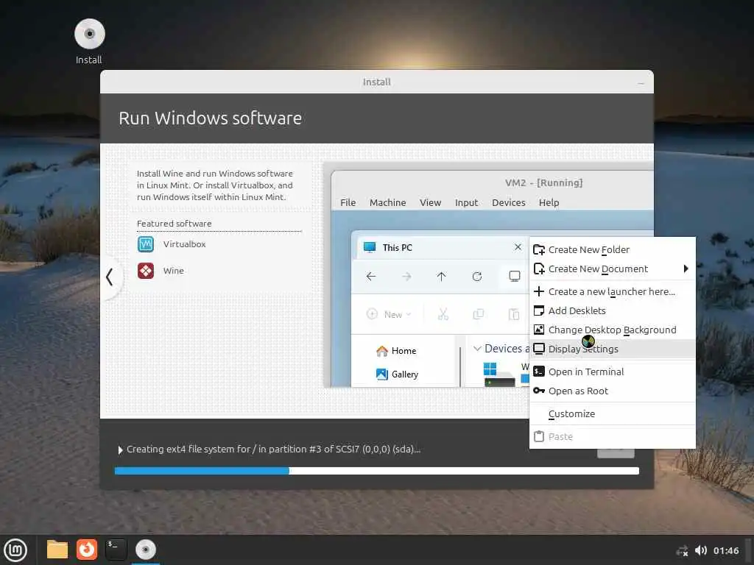Viewport: 754px width, 565px height.
Task: Select Add Desklets from context menu
Action: 612,311
